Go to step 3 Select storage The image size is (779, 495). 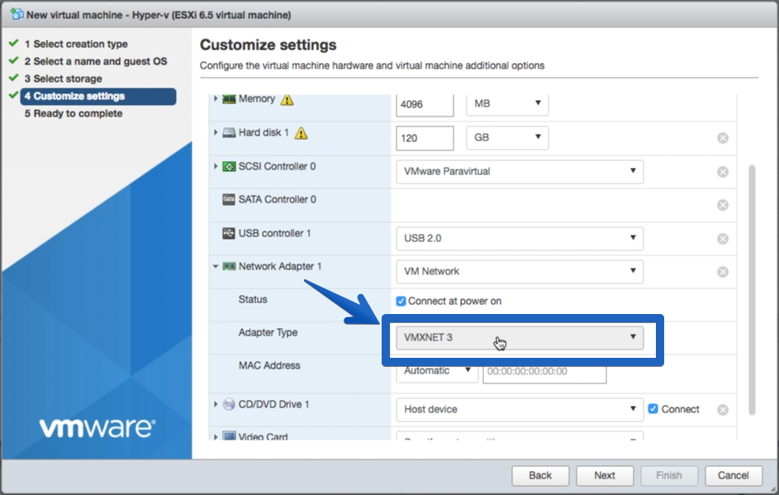(x=63, y=79)
